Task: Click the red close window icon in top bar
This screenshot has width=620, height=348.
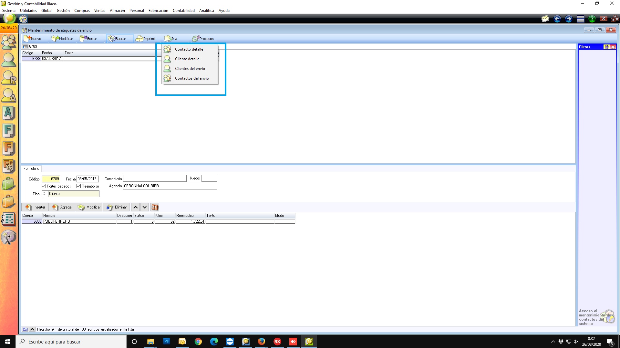Action: point(604,19)
